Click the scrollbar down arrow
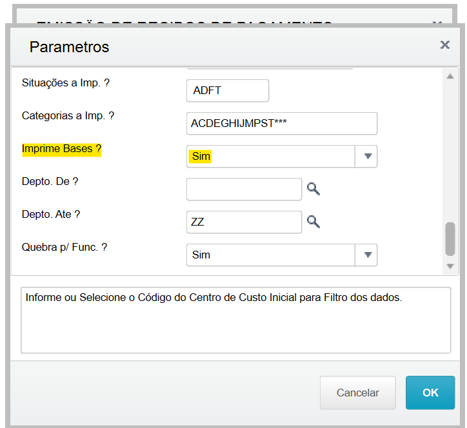 (450, 266)
